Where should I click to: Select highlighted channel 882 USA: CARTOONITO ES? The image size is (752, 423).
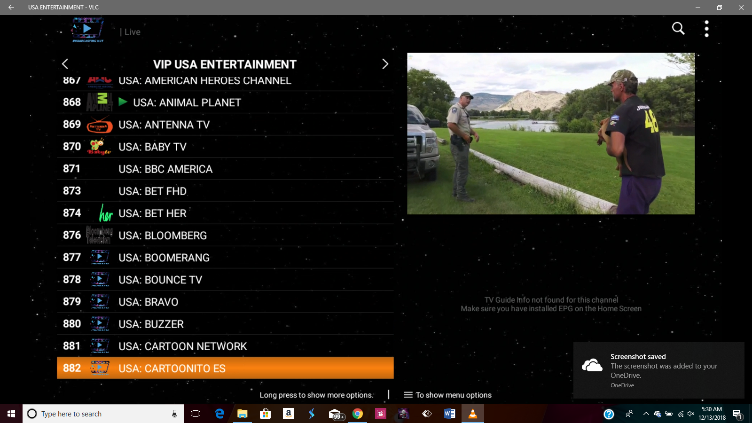225,368
